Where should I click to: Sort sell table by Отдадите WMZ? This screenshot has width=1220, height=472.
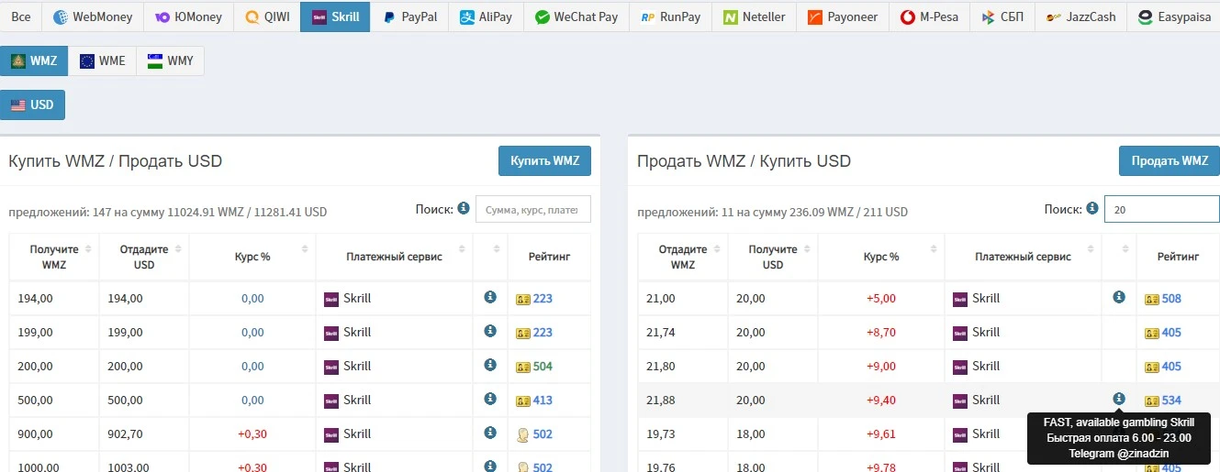683,257
